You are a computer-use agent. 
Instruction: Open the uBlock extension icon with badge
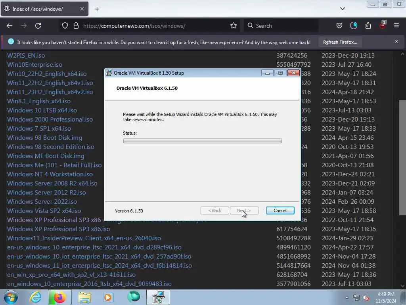(383, 25)
